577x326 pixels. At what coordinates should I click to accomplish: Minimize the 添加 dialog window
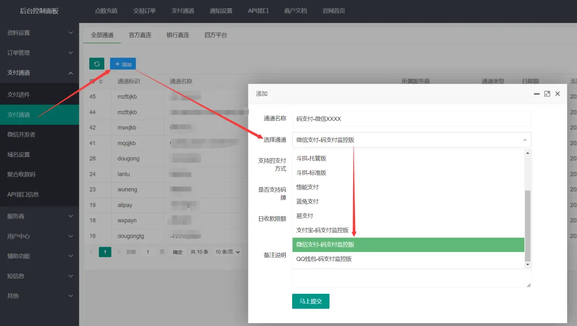537,94
